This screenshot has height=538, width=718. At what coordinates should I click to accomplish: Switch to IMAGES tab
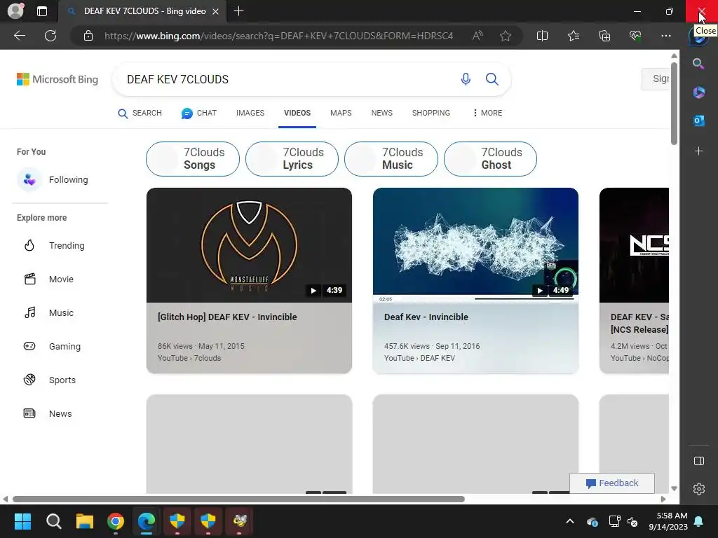point(250,113)
